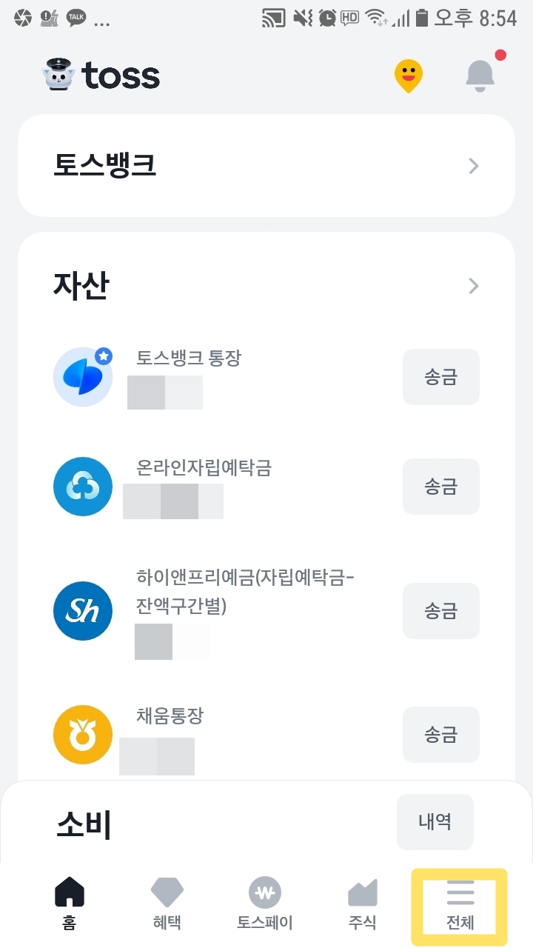Expand the 자산 section arrow
Screen dimensions: 533x948
point(474,286)
